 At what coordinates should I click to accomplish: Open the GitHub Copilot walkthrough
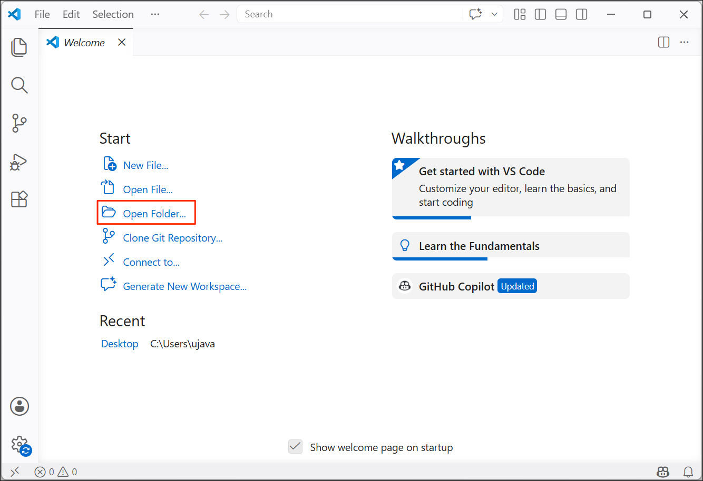(511, 286)
